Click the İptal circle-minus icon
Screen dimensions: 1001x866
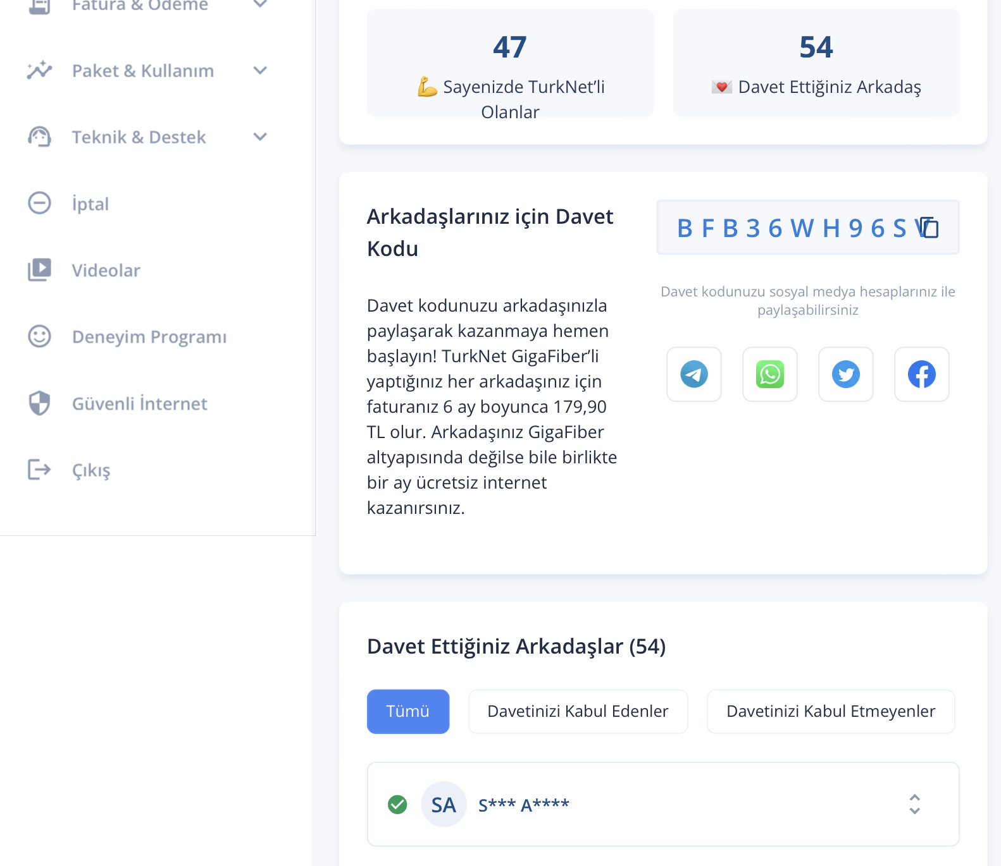pyautogui.click(x=39, y=203)
